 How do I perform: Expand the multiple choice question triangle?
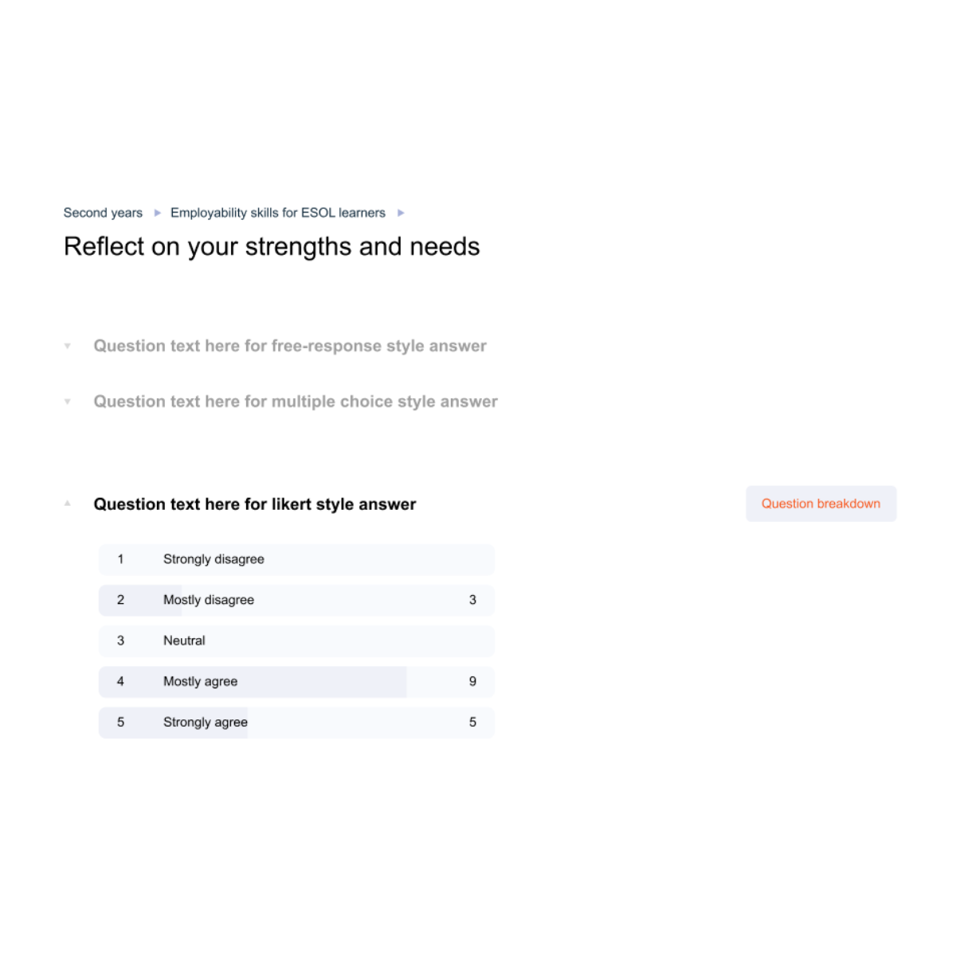tap(68, 402)
